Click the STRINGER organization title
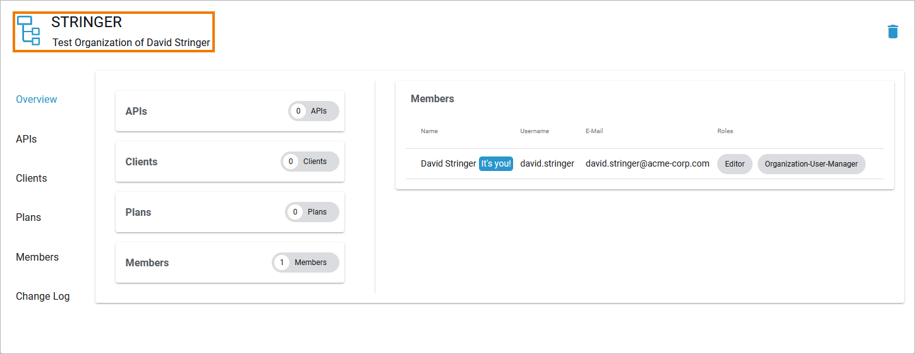This screenshot has width=915, height=354. tap(87, 22)
